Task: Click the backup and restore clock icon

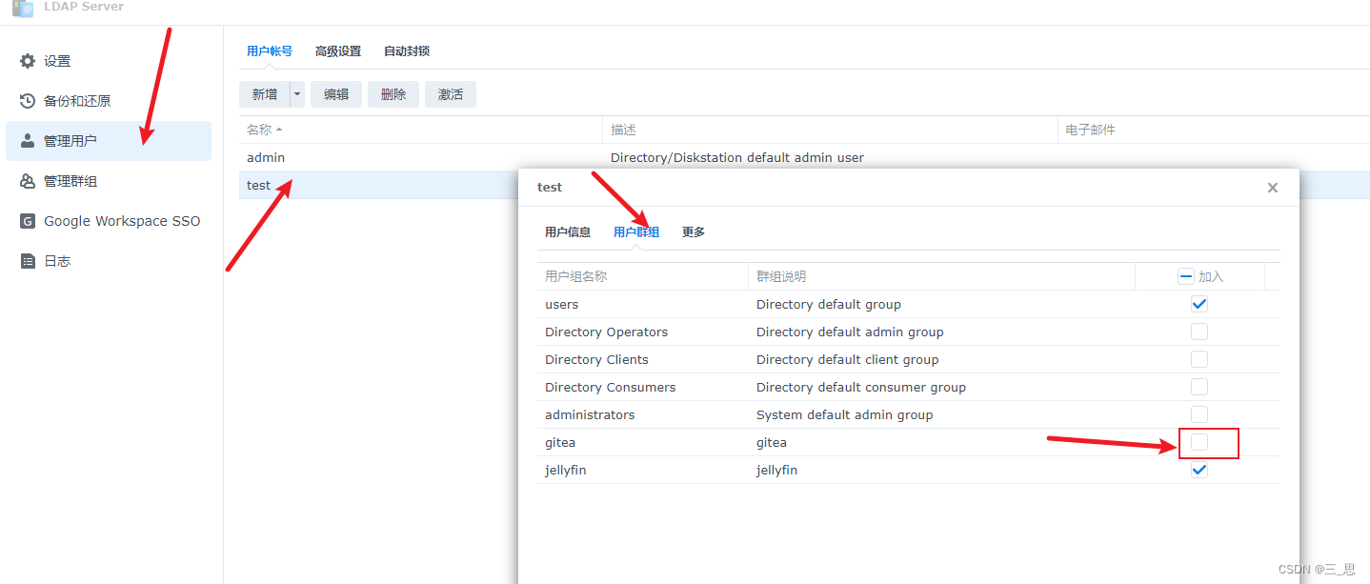Action: [28, 101]
